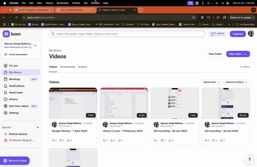The width and height of the screenshot is (257, 167).
Task: Click the Upgrade button
Action: 237,34
